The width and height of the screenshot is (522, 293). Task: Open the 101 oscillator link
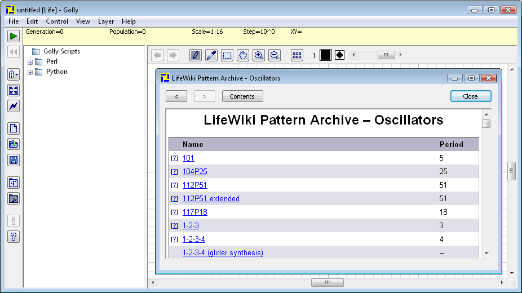(188, 158)
